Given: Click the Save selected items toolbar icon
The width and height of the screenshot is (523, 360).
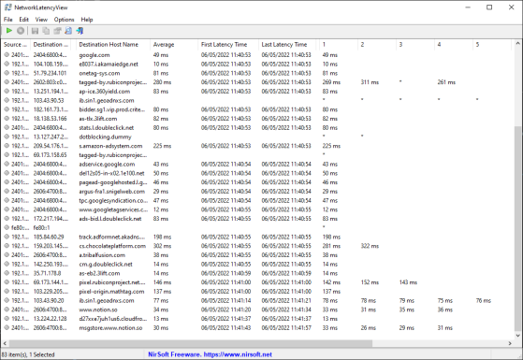Looking at the screenshot, I should (x=35, y=31).
